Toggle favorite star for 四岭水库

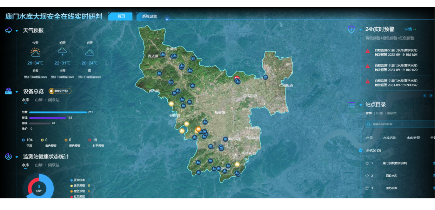click(367, 176)
